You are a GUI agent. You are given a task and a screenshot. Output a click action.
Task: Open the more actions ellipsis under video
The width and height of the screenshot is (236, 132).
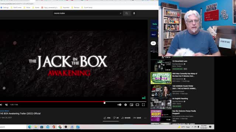[145, 118]
